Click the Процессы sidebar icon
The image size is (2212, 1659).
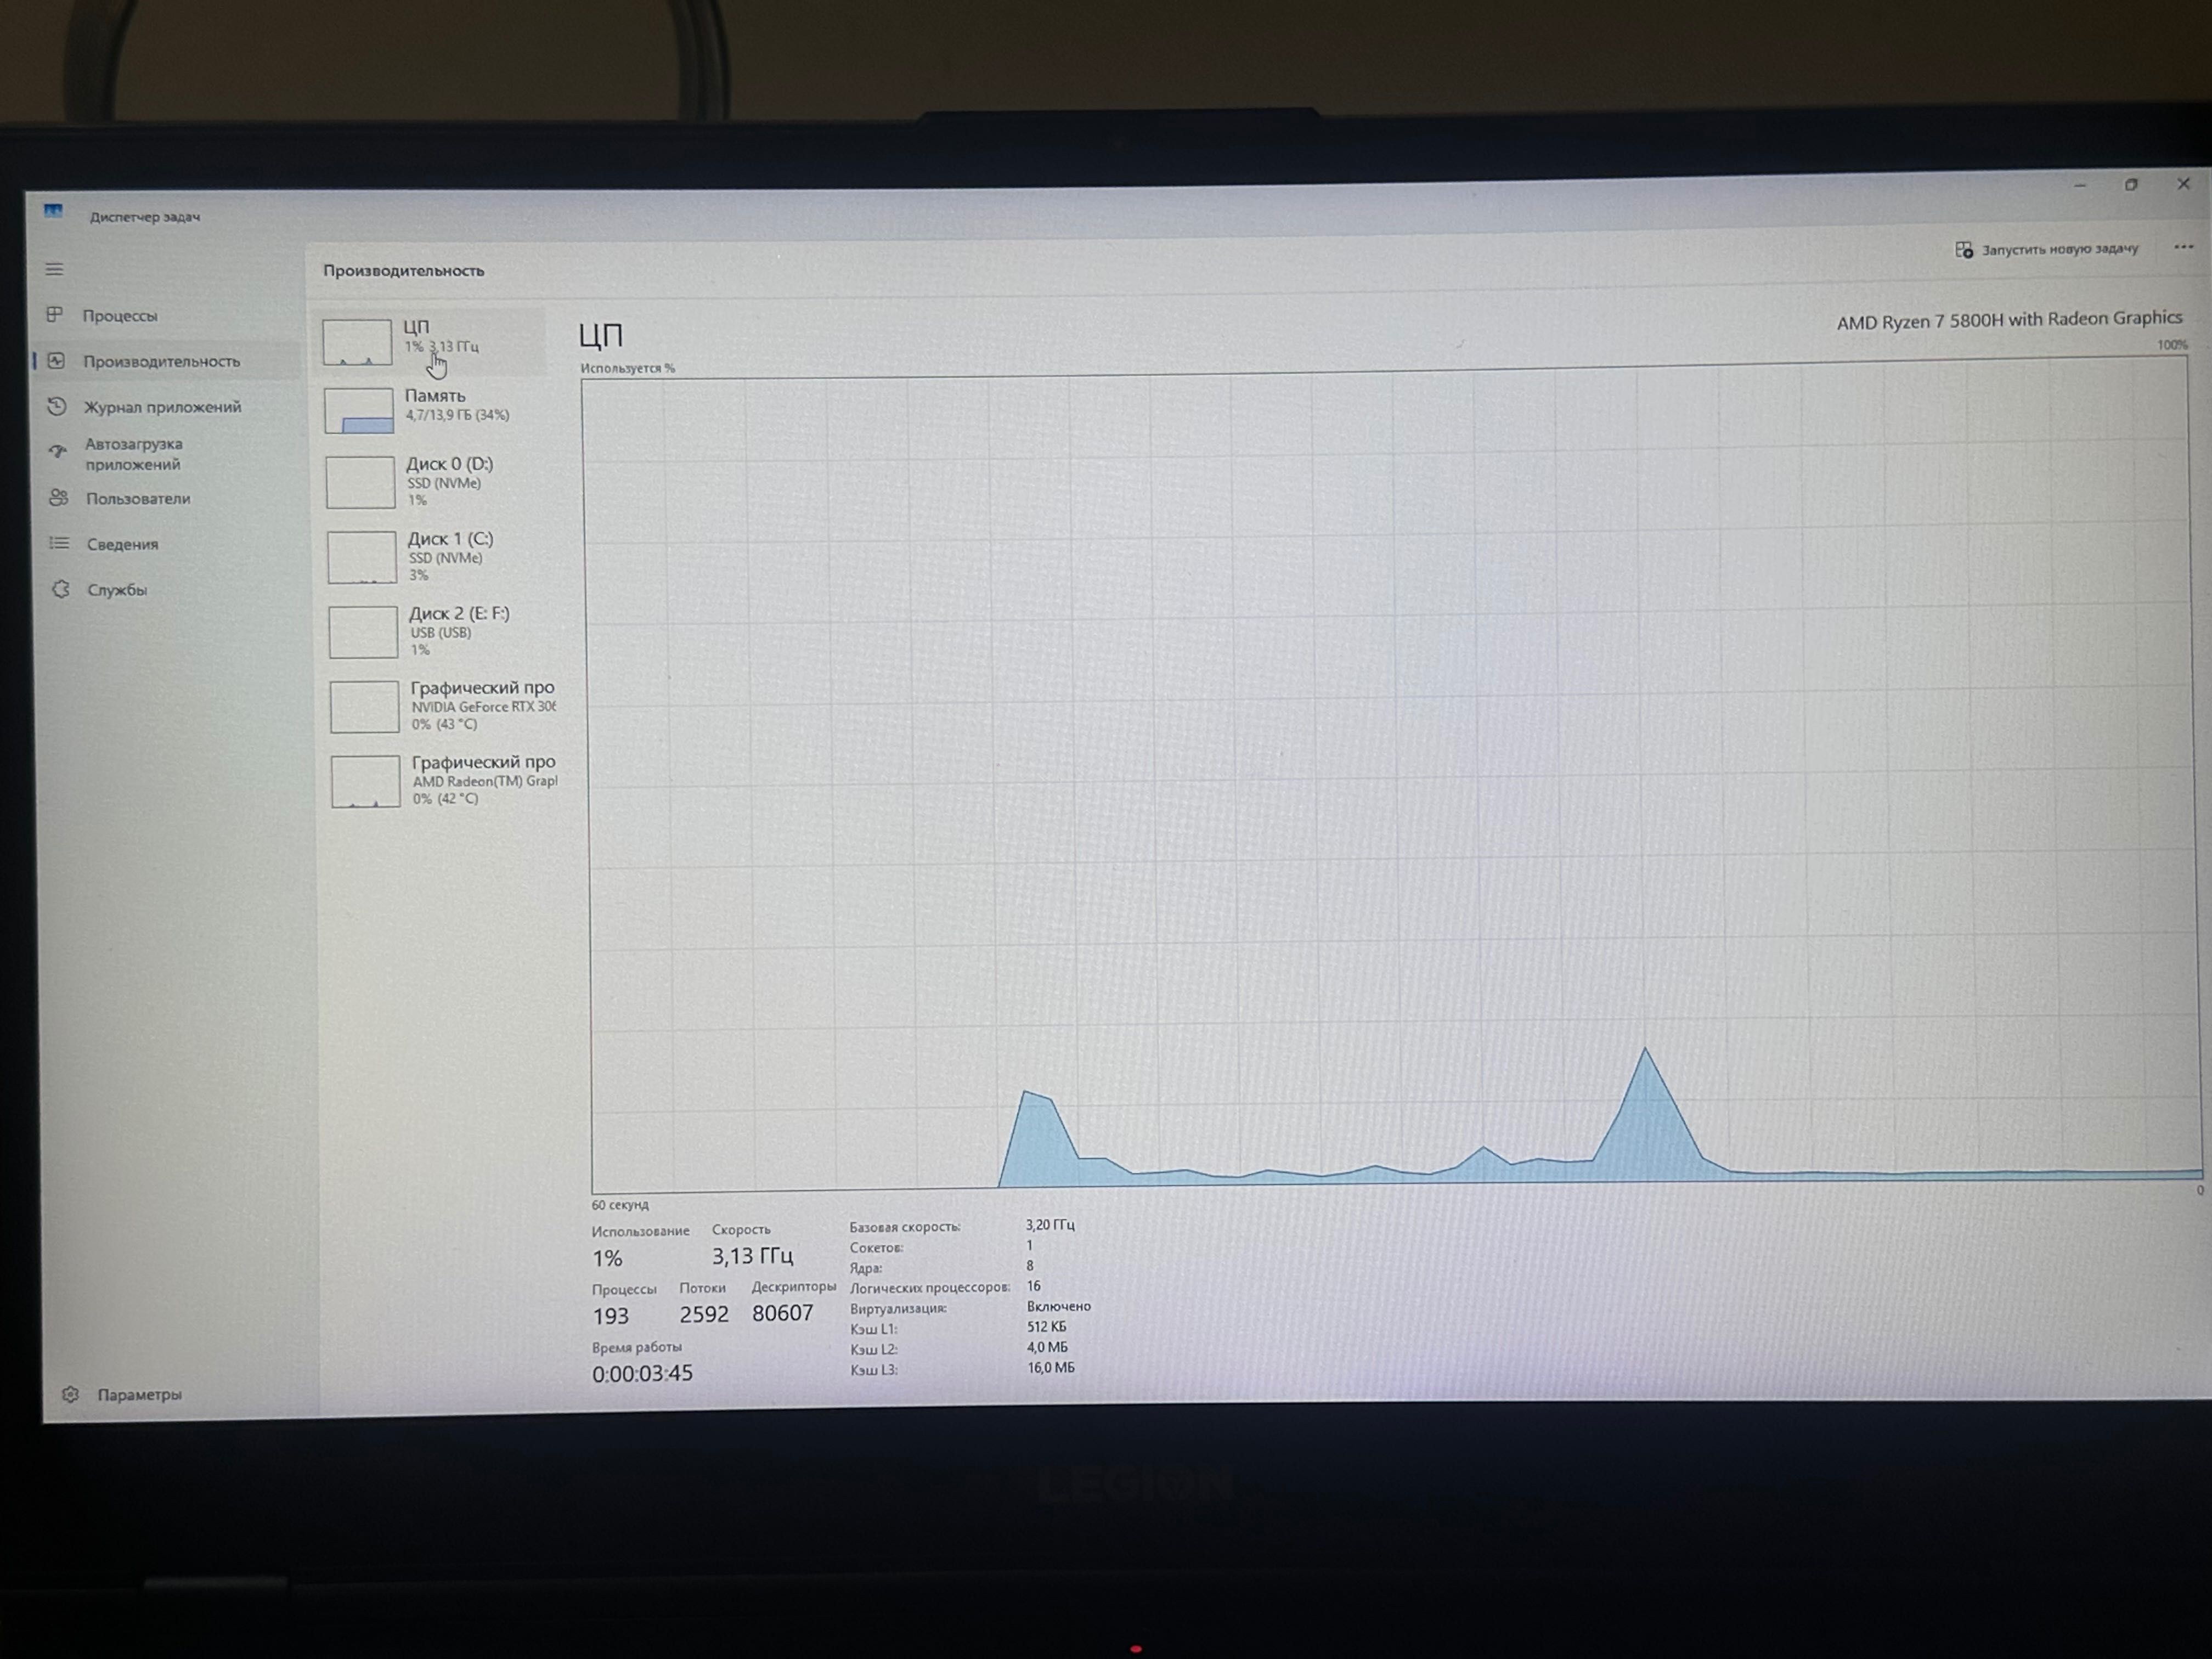pyautogui.click(x=55, y=315)
